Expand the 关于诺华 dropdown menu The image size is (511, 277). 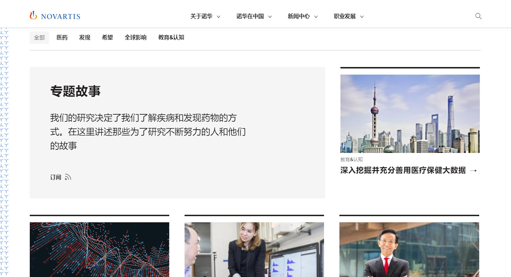(x=205, y=17)
